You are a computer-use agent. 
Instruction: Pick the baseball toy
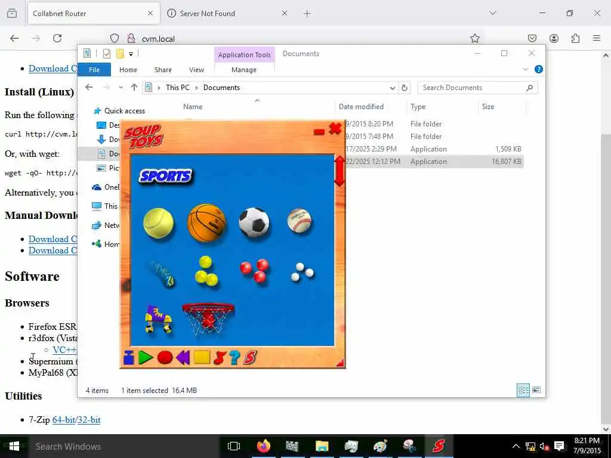click(300, 221)
